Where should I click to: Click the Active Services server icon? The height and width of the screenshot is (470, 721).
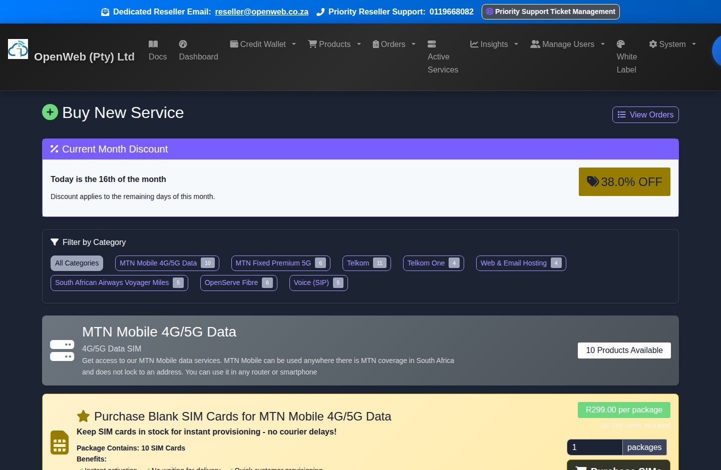(432, 44)
